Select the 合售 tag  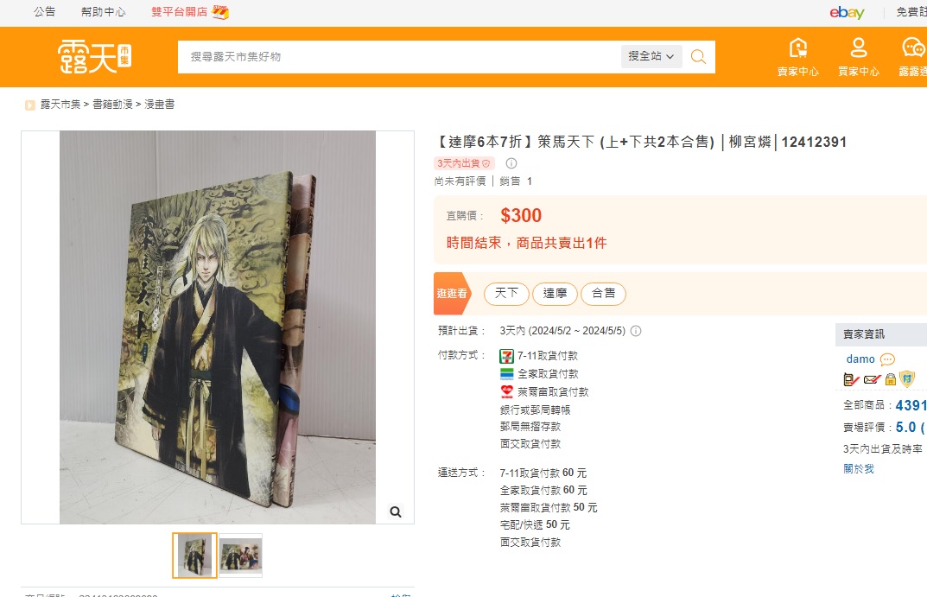click(603, 294)
